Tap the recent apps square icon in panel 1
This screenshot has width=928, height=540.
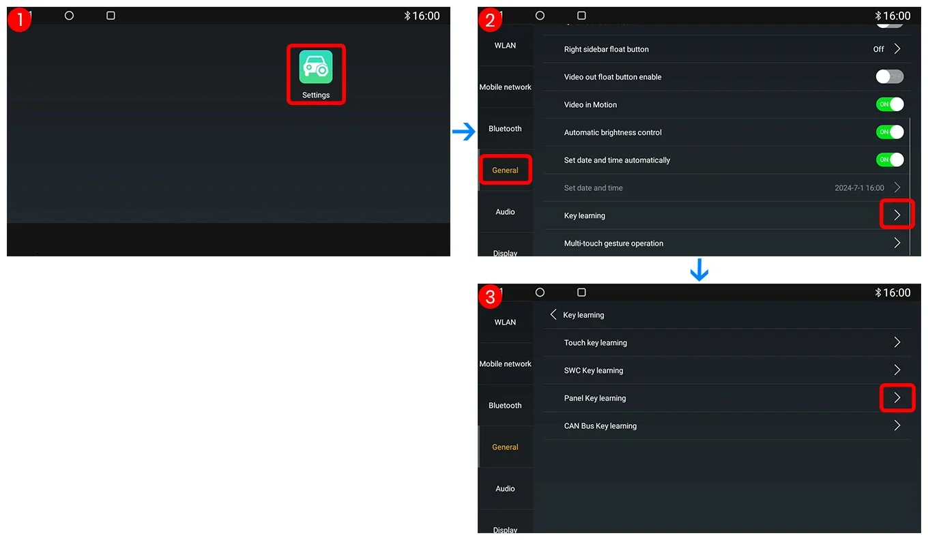click(x=111, y=15)
